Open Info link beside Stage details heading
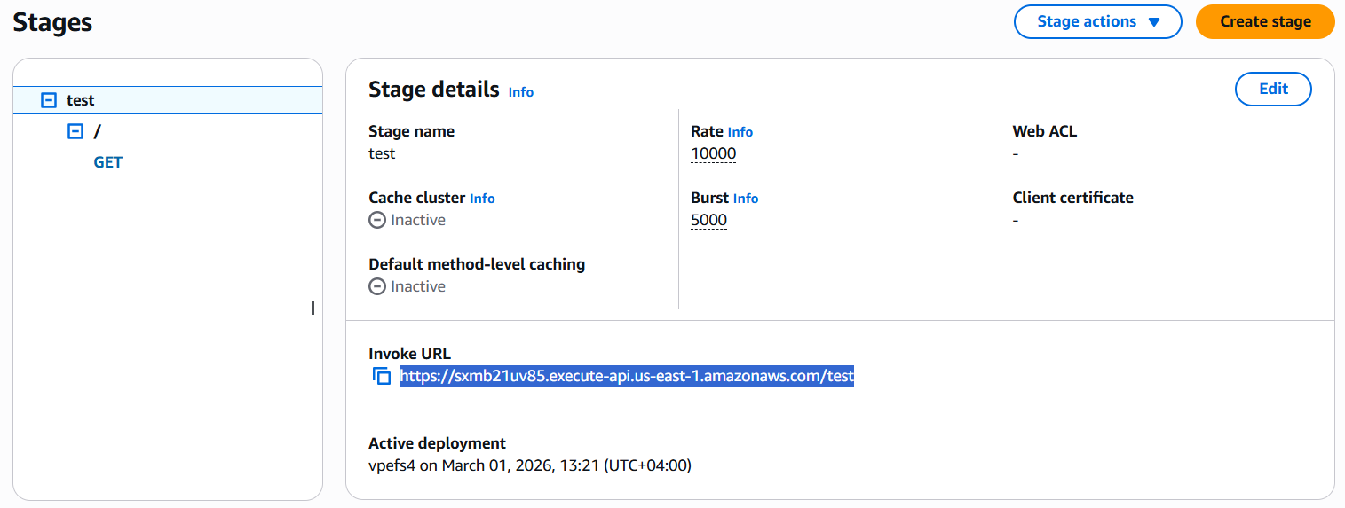This screenshot has height=508, width=1345. (x=521, y=92)
